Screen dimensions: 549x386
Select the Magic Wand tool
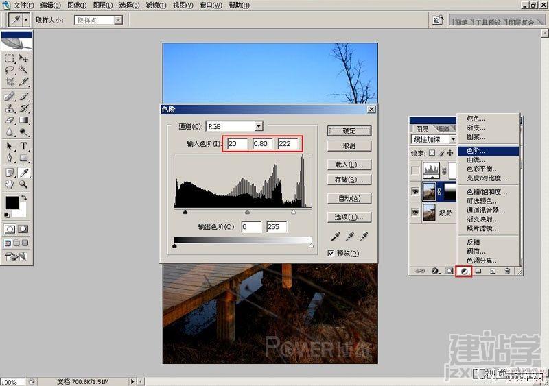click(x=23, y=70)
